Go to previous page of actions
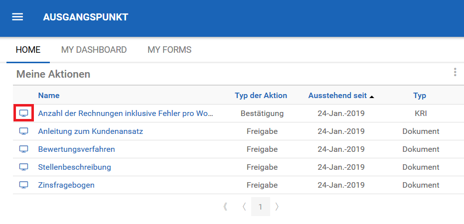The width and height of the screenshot is (464, 224). (x=244, y=207)
